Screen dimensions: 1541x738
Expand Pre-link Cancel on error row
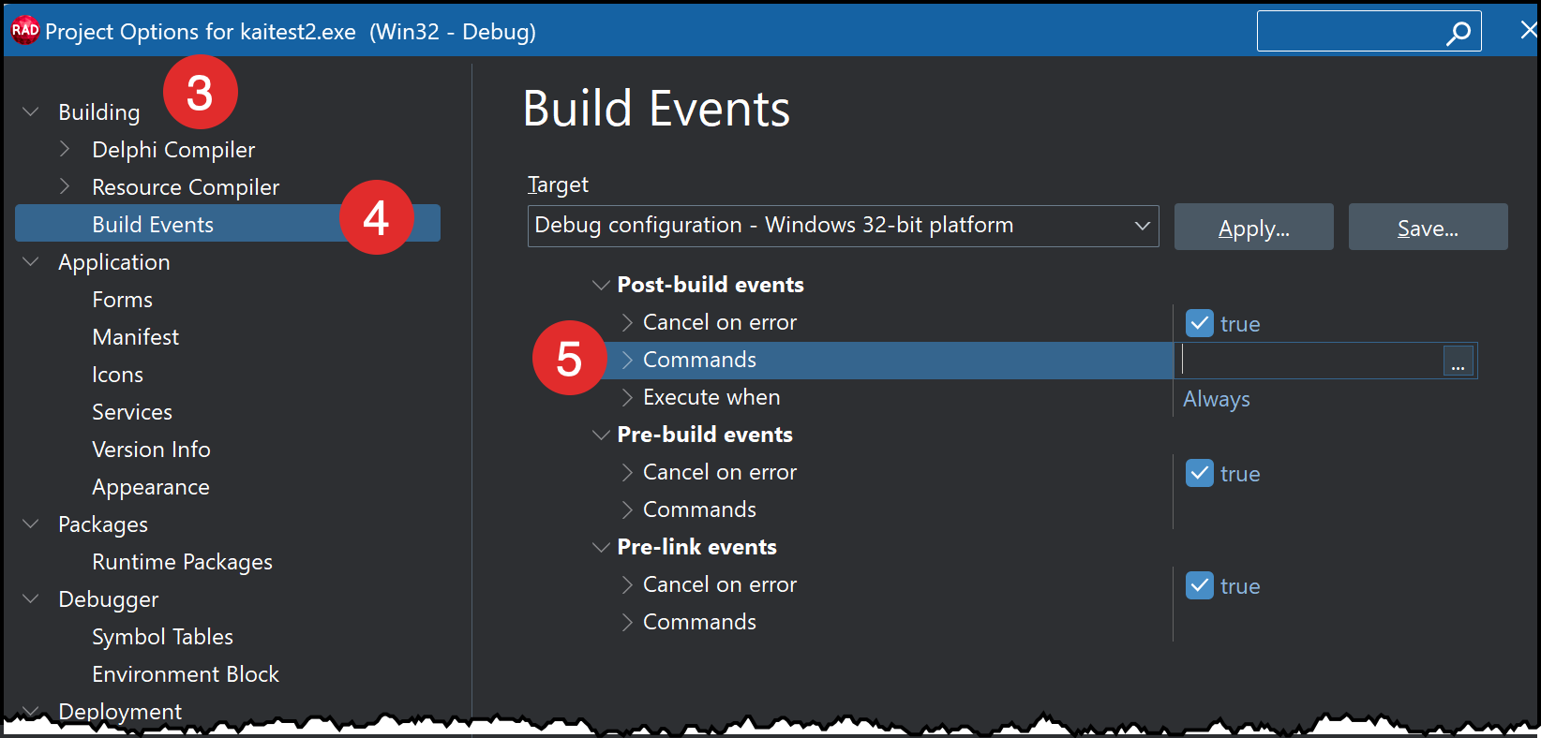pyautogui.click(x=628, y=584)
